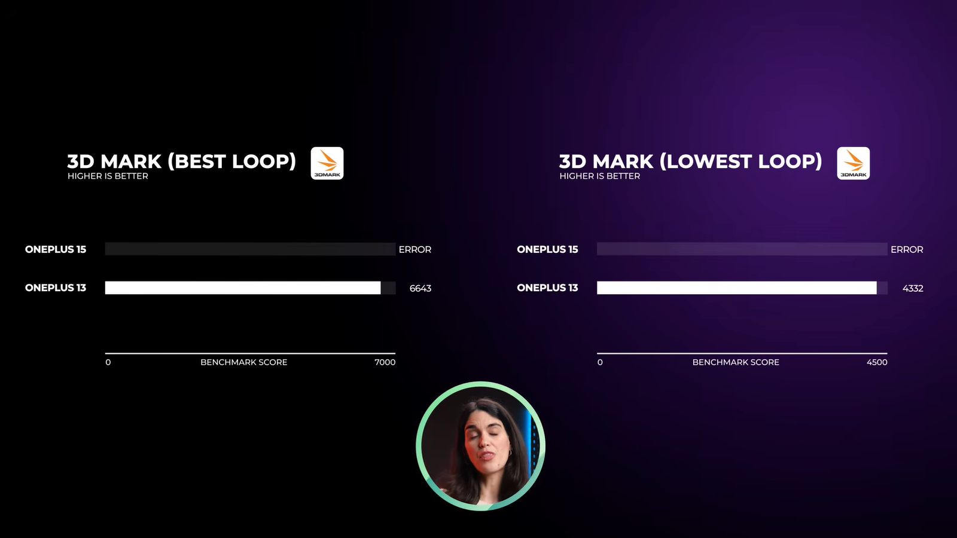Click the "4500" axis maximum value
Viewport: 957px width, 538px height.
[877, 362]
